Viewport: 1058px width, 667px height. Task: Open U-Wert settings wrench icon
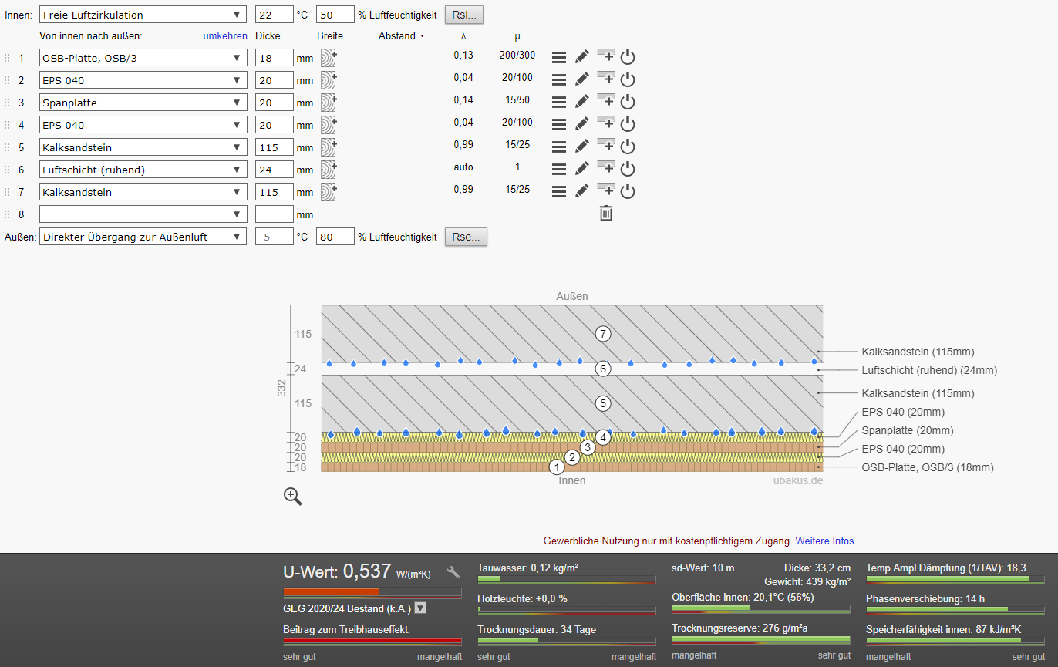click(453, 572)
